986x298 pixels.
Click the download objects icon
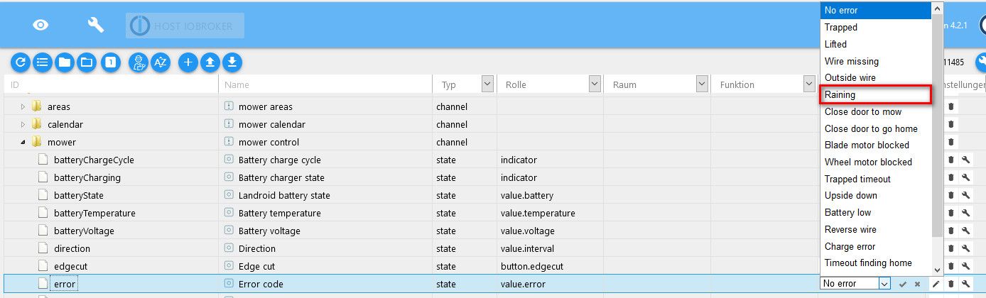(x=232, y=62)
